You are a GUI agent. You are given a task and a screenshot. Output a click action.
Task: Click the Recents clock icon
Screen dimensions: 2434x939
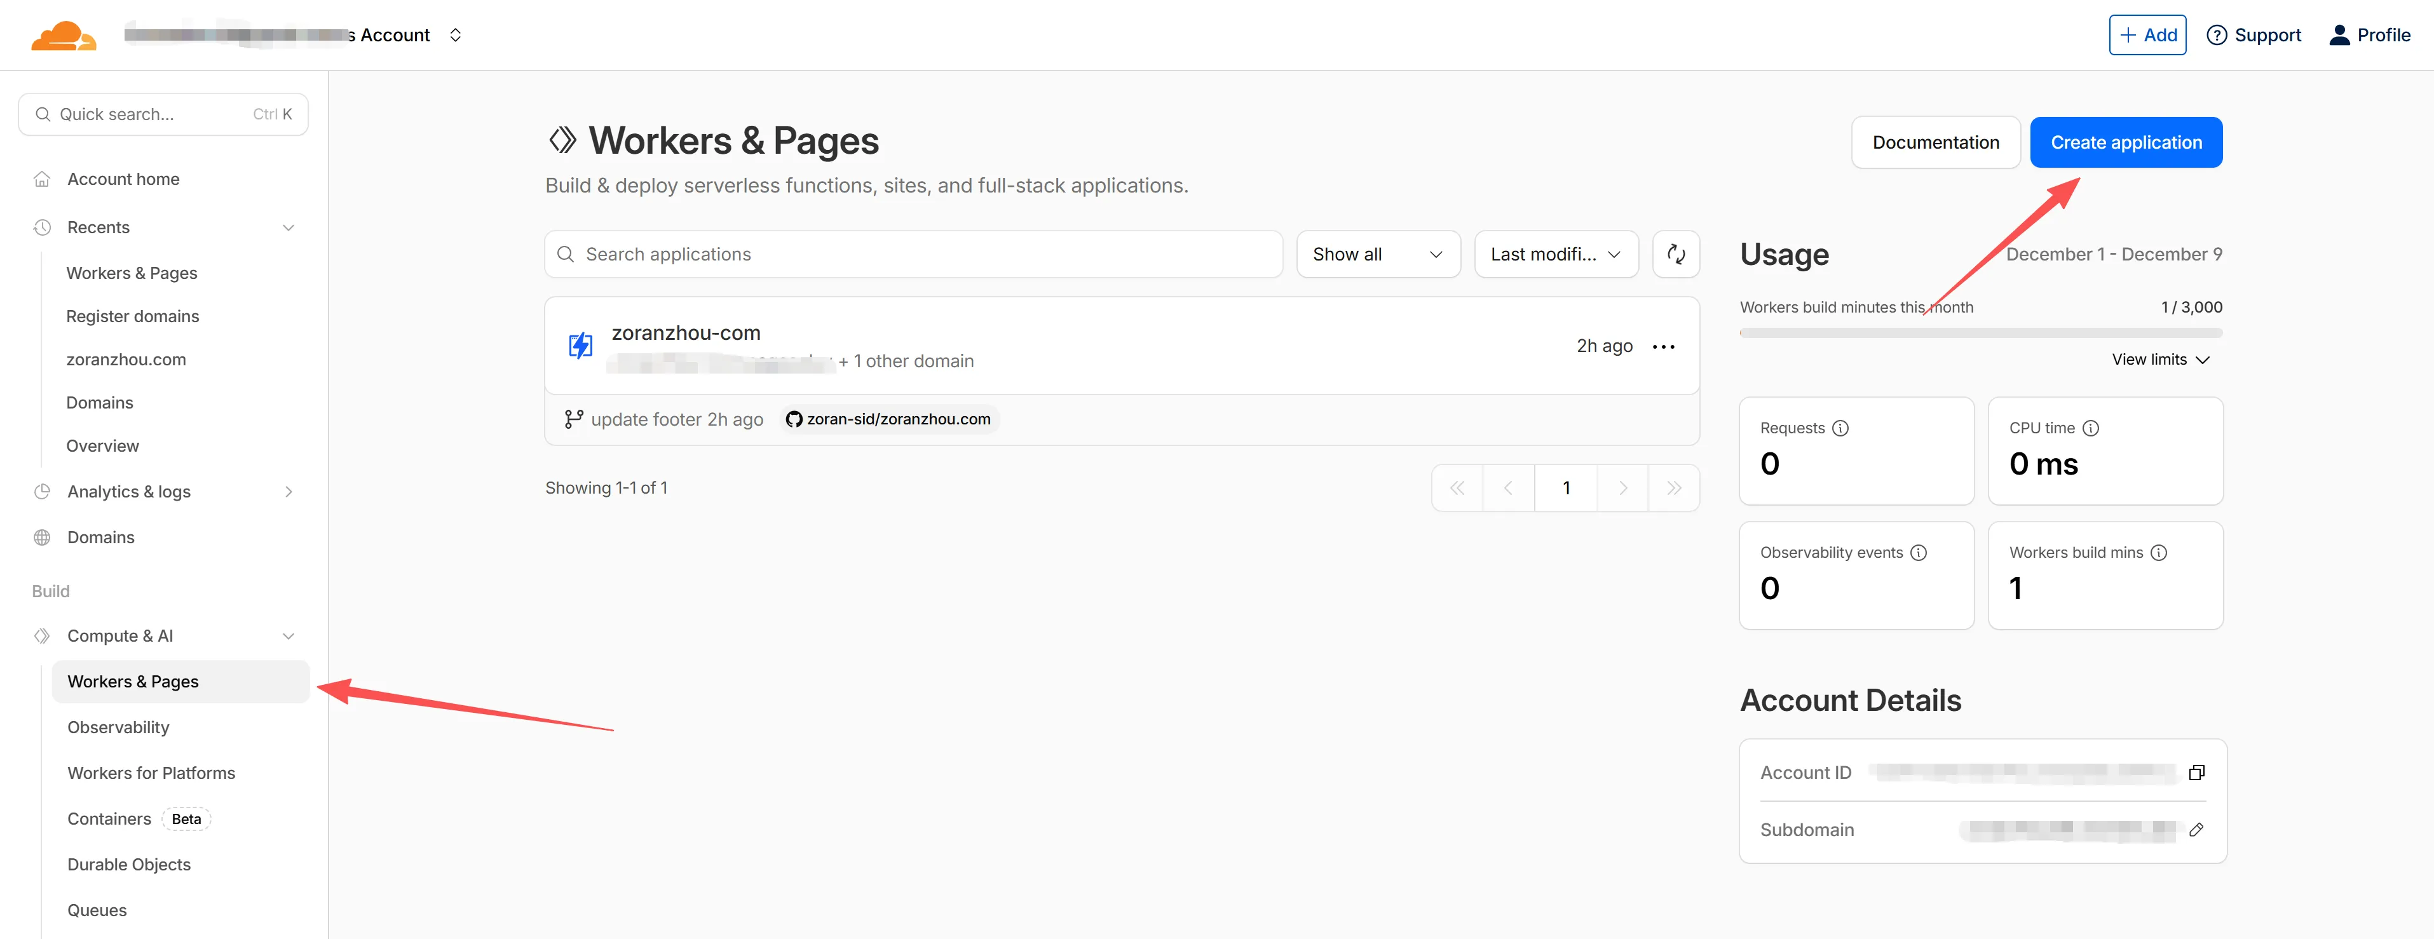coord(41,227)
